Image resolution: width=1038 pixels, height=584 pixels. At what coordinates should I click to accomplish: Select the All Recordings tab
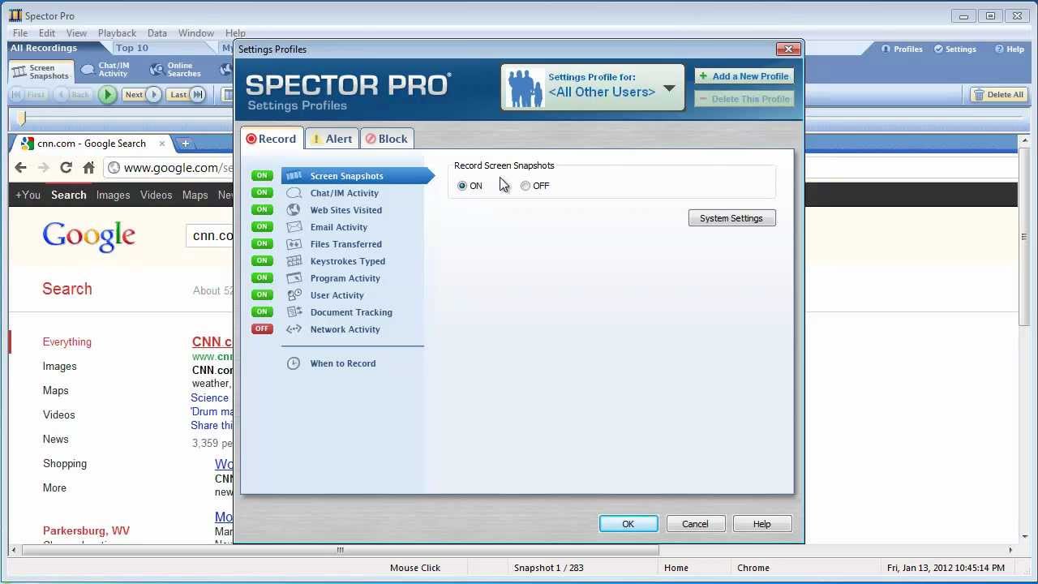tap(44, 48)
